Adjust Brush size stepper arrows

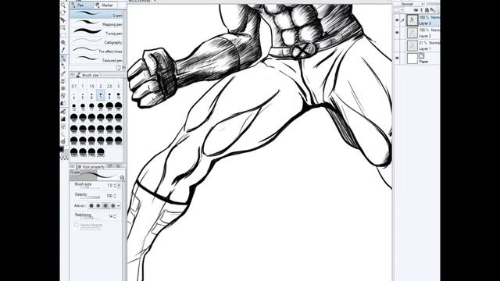pyautogui.click(x=115, y=186)
